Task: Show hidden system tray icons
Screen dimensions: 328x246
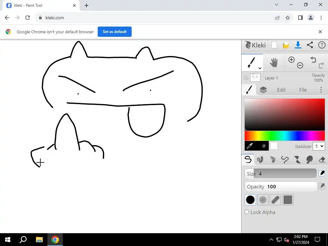Action: (x=271, y=240)
